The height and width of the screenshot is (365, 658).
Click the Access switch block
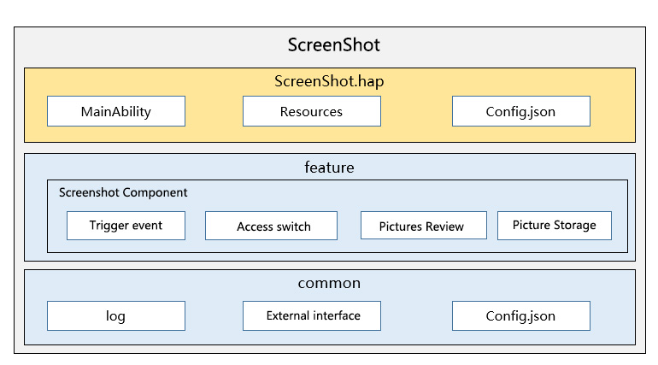tap(271, 226)
